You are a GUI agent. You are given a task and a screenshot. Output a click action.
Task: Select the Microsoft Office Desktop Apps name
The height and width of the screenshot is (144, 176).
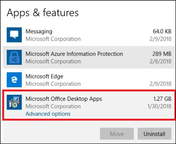64,99
